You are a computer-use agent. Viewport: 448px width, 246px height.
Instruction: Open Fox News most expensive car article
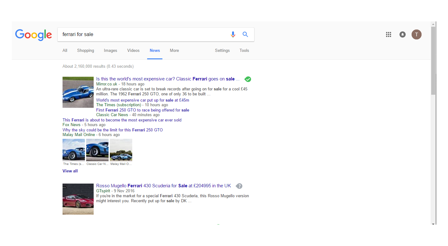coord(122,120)
